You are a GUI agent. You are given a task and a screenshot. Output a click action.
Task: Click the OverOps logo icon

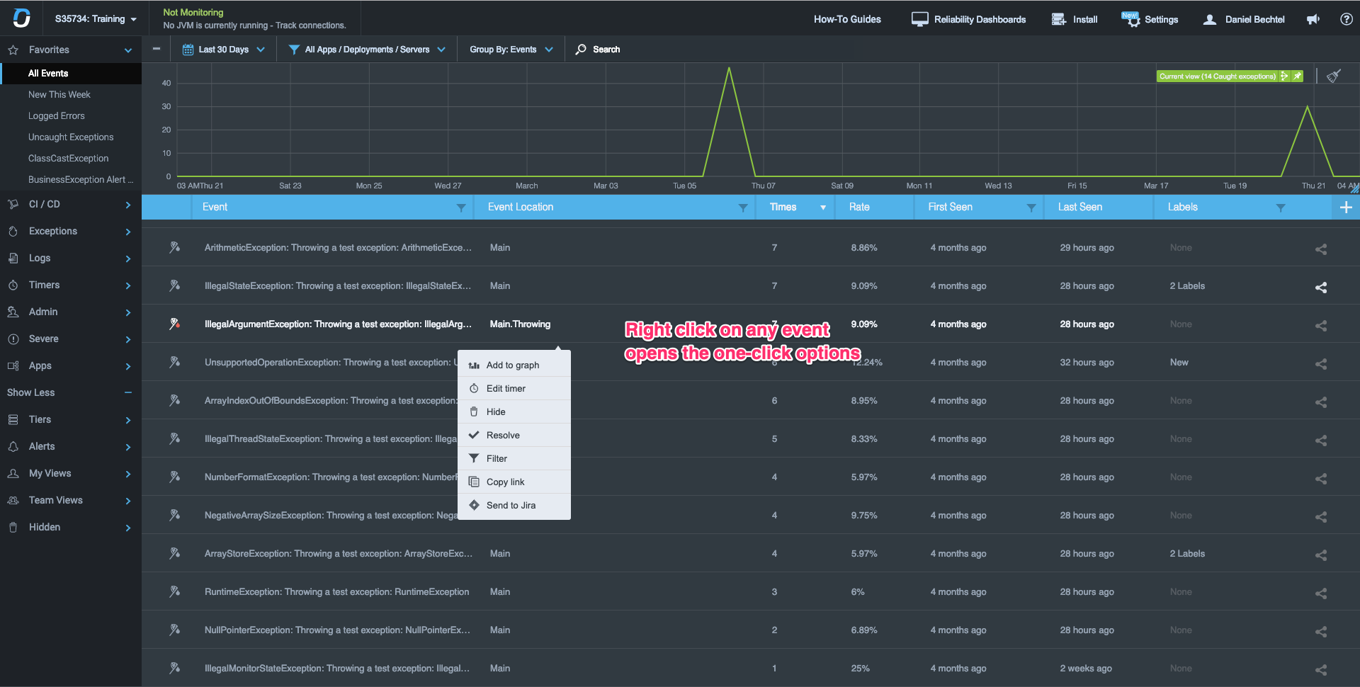tap(22, 18)
